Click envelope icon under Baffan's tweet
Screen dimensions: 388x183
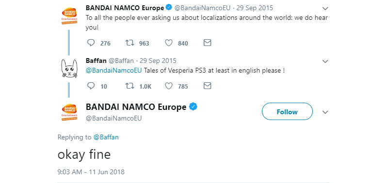pos(208,86)
